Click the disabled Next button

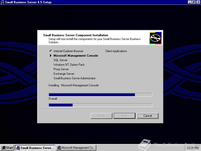click(x=124, y=116)
